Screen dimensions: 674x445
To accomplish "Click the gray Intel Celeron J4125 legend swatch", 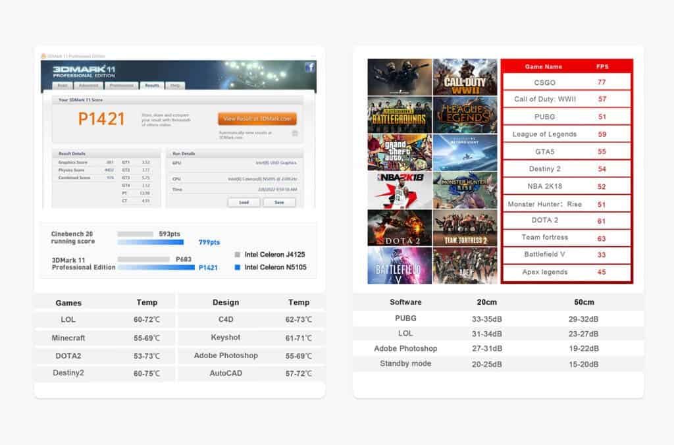I will (237, 255).
